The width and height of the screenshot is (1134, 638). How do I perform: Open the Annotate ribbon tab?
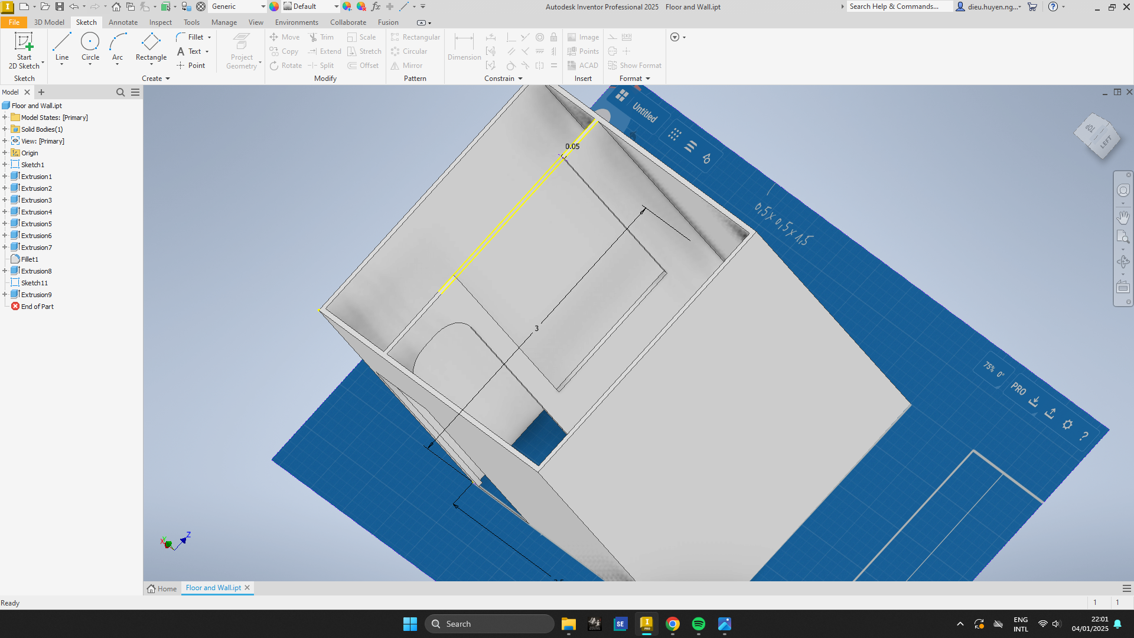pyautogui.click(x=123, y=22)
